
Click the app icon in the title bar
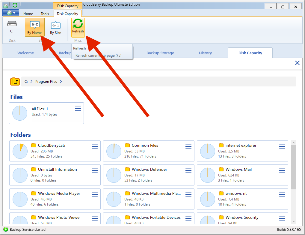[x=6, y=6]
